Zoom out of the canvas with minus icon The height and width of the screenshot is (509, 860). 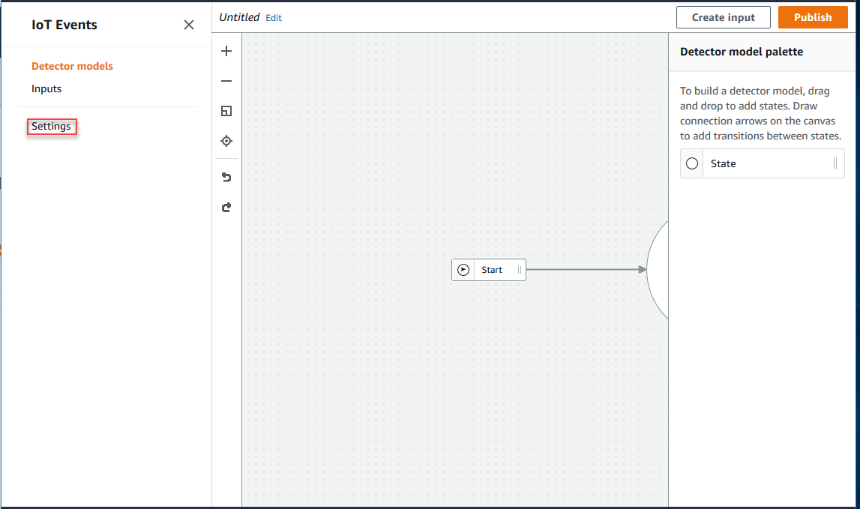coord(226,81)
